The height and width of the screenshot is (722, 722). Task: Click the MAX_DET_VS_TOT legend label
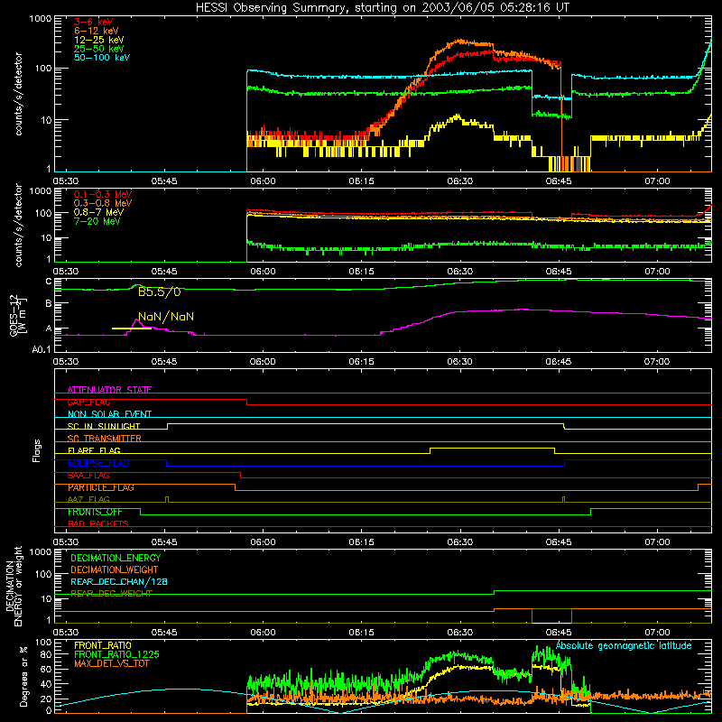(112, 663)
